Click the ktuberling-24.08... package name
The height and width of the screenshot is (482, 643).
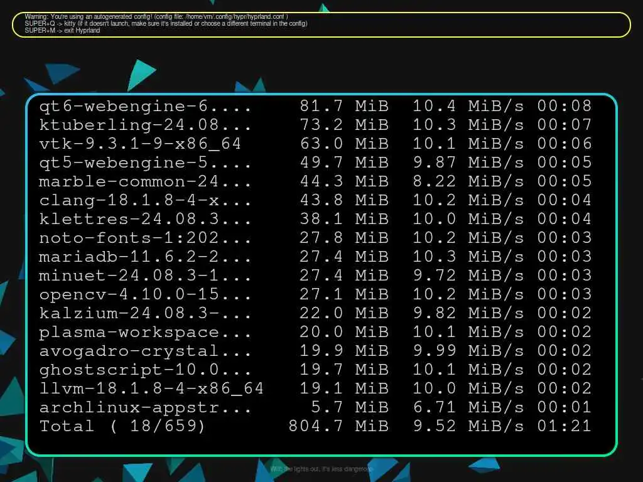145,125
